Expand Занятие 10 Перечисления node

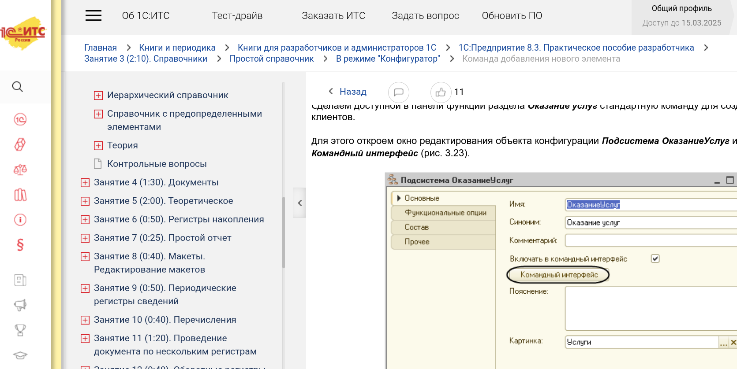(x=85, y=320)
